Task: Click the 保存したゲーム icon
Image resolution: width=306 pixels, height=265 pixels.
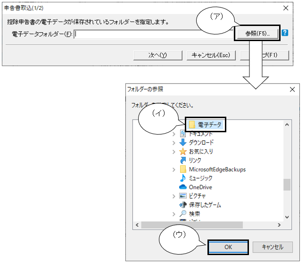Action: [183, 205]
